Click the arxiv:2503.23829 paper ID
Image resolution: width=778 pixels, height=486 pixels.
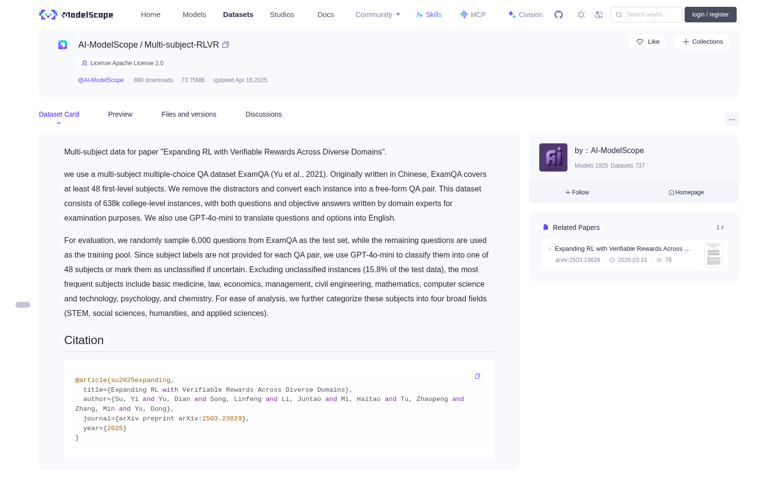578,260
